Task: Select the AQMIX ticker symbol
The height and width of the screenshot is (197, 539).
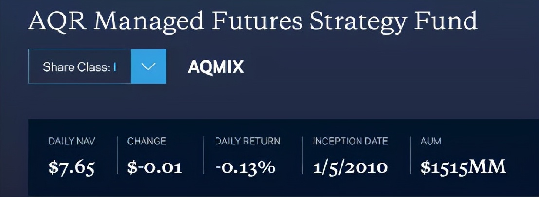Action: tap(216, 67)
